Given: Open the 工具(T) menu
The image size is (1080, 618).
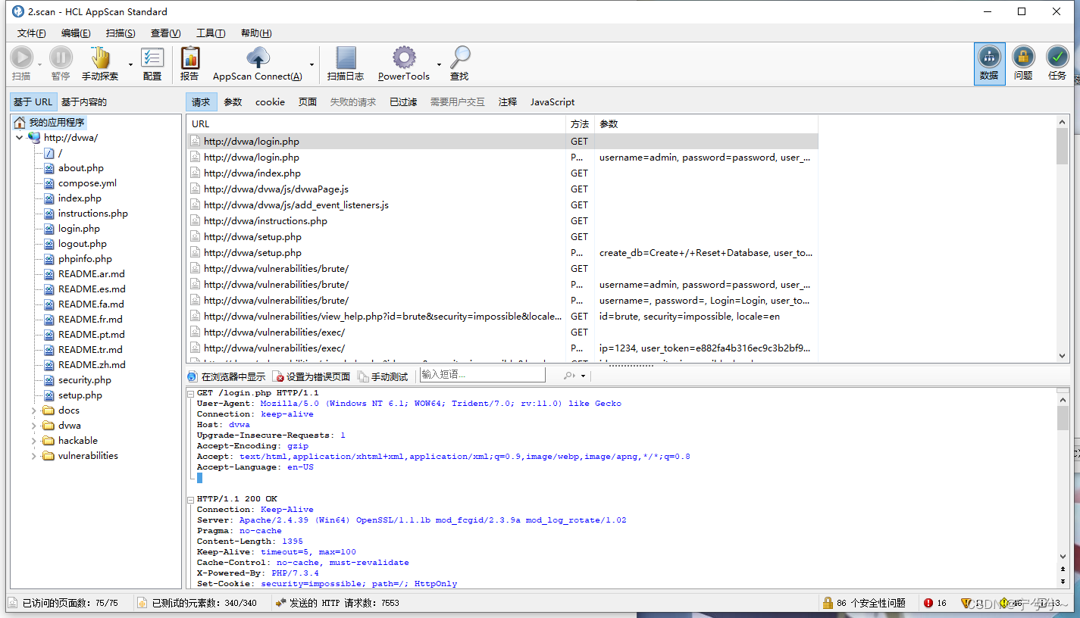Looking at the screenshot, I should [211, 33].
